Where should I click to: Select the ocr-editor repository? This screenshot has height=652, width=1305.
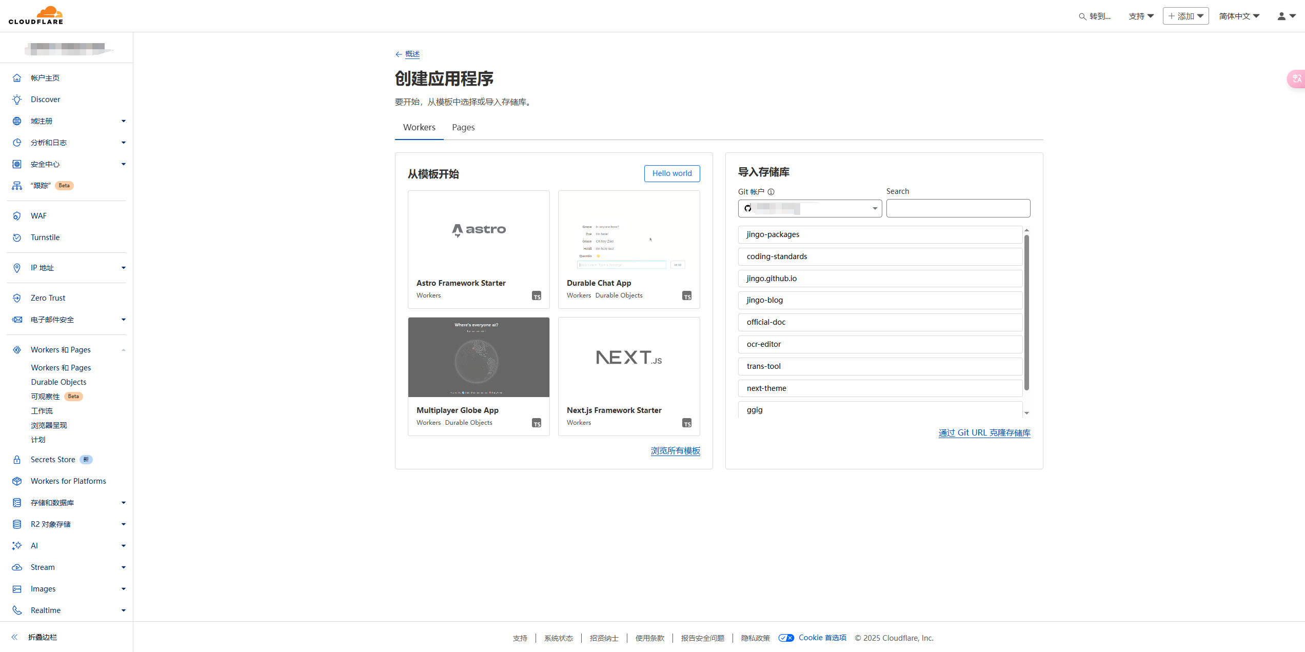880,344
